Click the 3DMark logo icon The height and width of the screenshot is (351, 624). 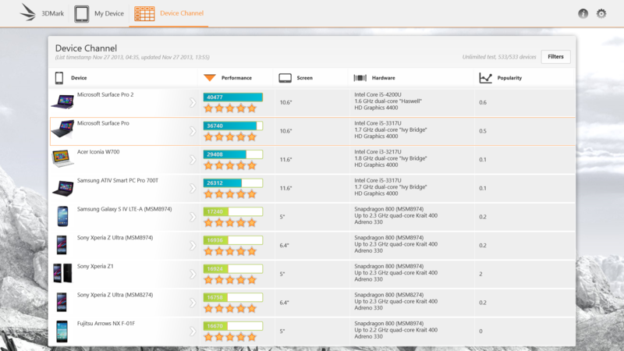coord(28,12)
